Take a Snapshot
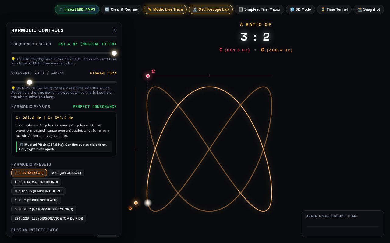 [x=369, y=9]
